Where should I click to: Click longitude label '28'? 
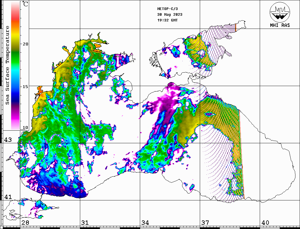coord(25,223)
